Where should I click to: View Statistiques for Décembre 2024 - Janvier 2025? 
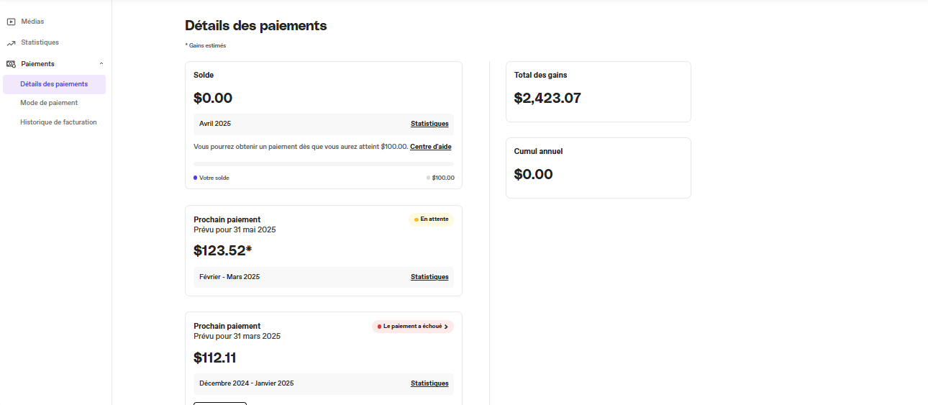[429, 383]
